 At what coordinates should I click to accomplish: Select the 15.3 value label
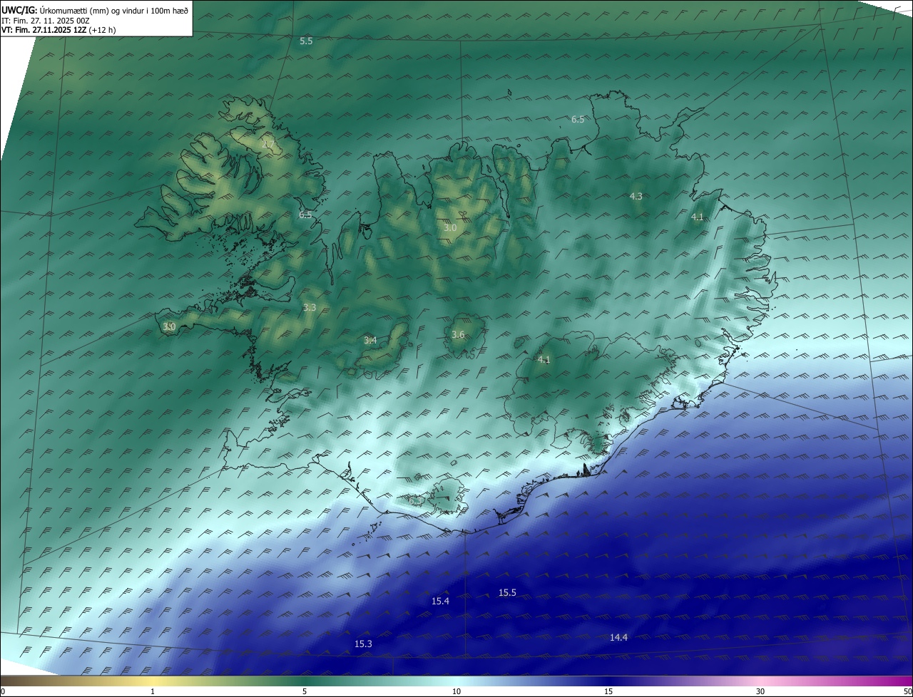click(x=363, y=644)
